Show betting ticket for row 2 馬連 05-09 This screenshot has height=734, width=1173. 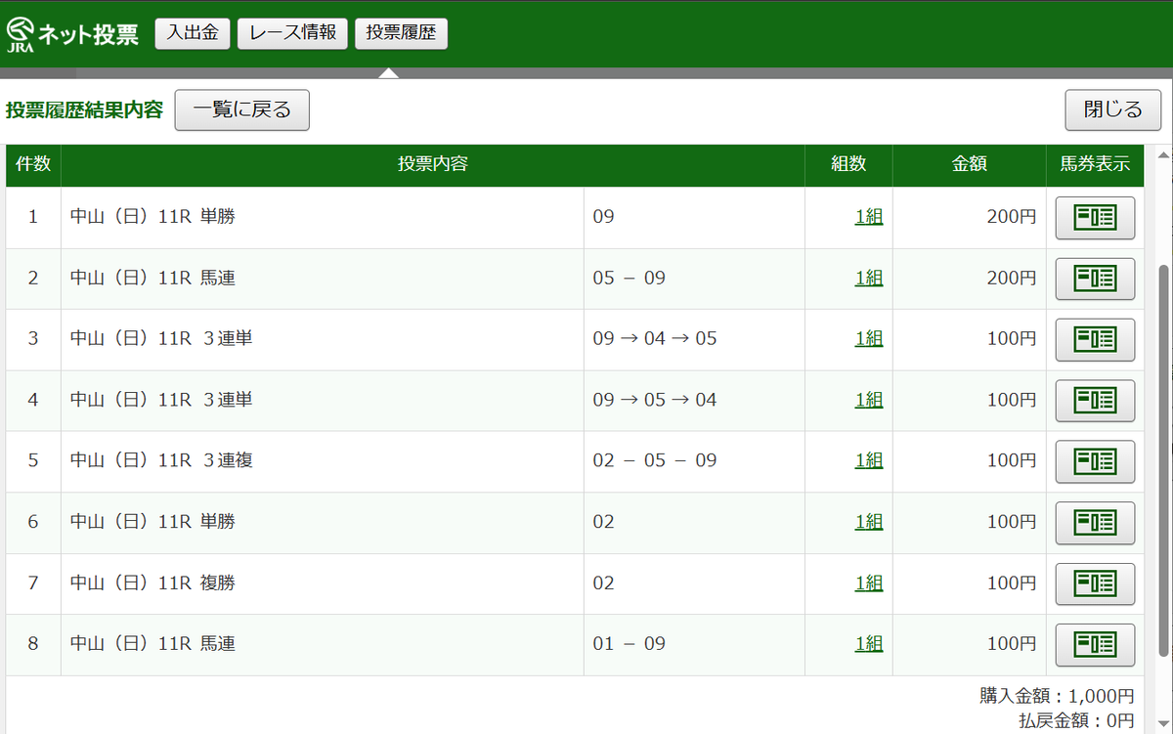(x=1095, y=279)
